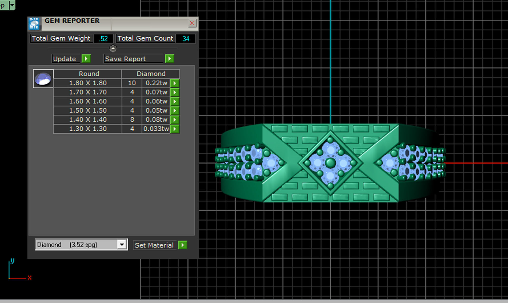Viewport: 508px width, 303px height.
Task: Click the Set Material button
Action: pyautogui.click(x=154, y=245)
